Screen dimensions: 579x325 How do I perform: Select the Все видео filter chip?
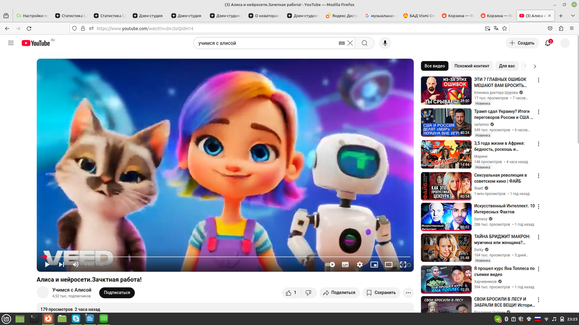pyautogui.click(x=435, y=66)
